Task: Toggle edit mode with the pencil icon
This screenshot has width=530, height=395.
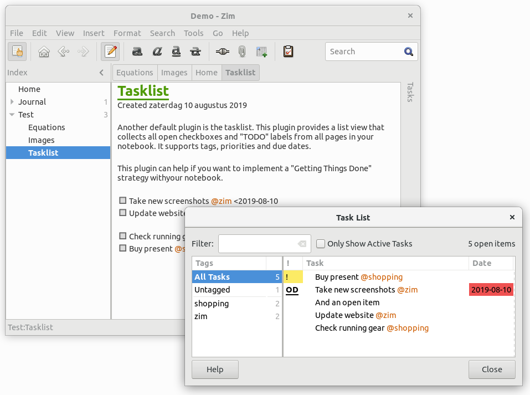Action: click(110, 51)
